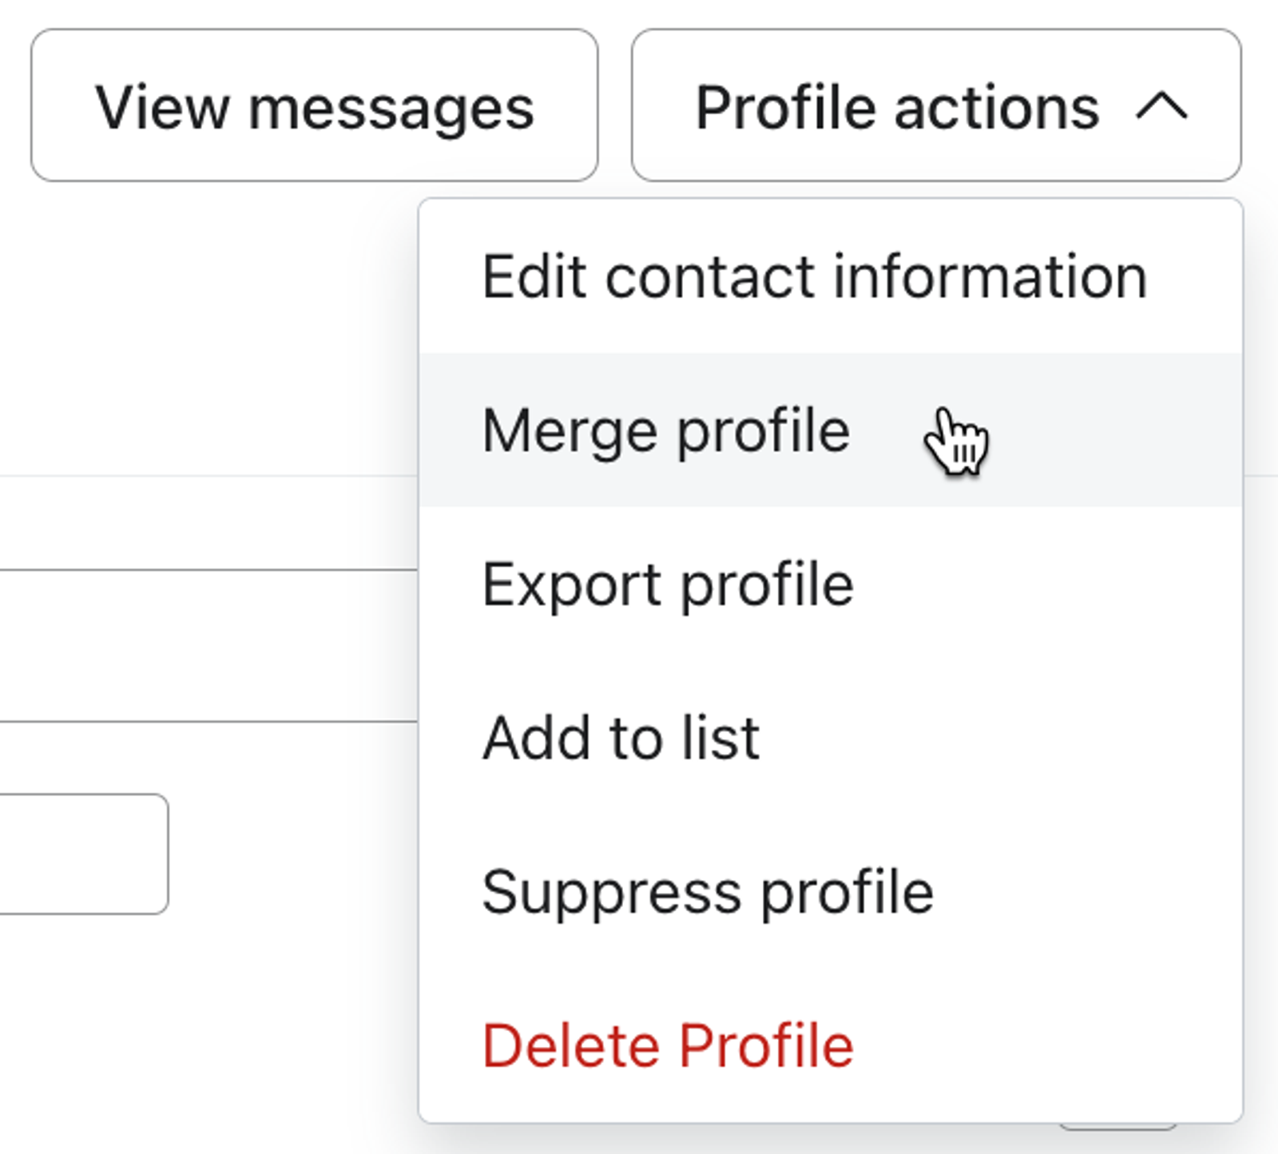Choose Suppress profile entry

point(831,891)
